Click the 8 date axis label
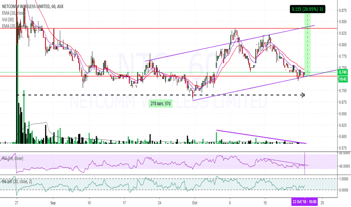The width and height of the screenshot is (351, 207). pyautogui.click(x=230, y=203)
